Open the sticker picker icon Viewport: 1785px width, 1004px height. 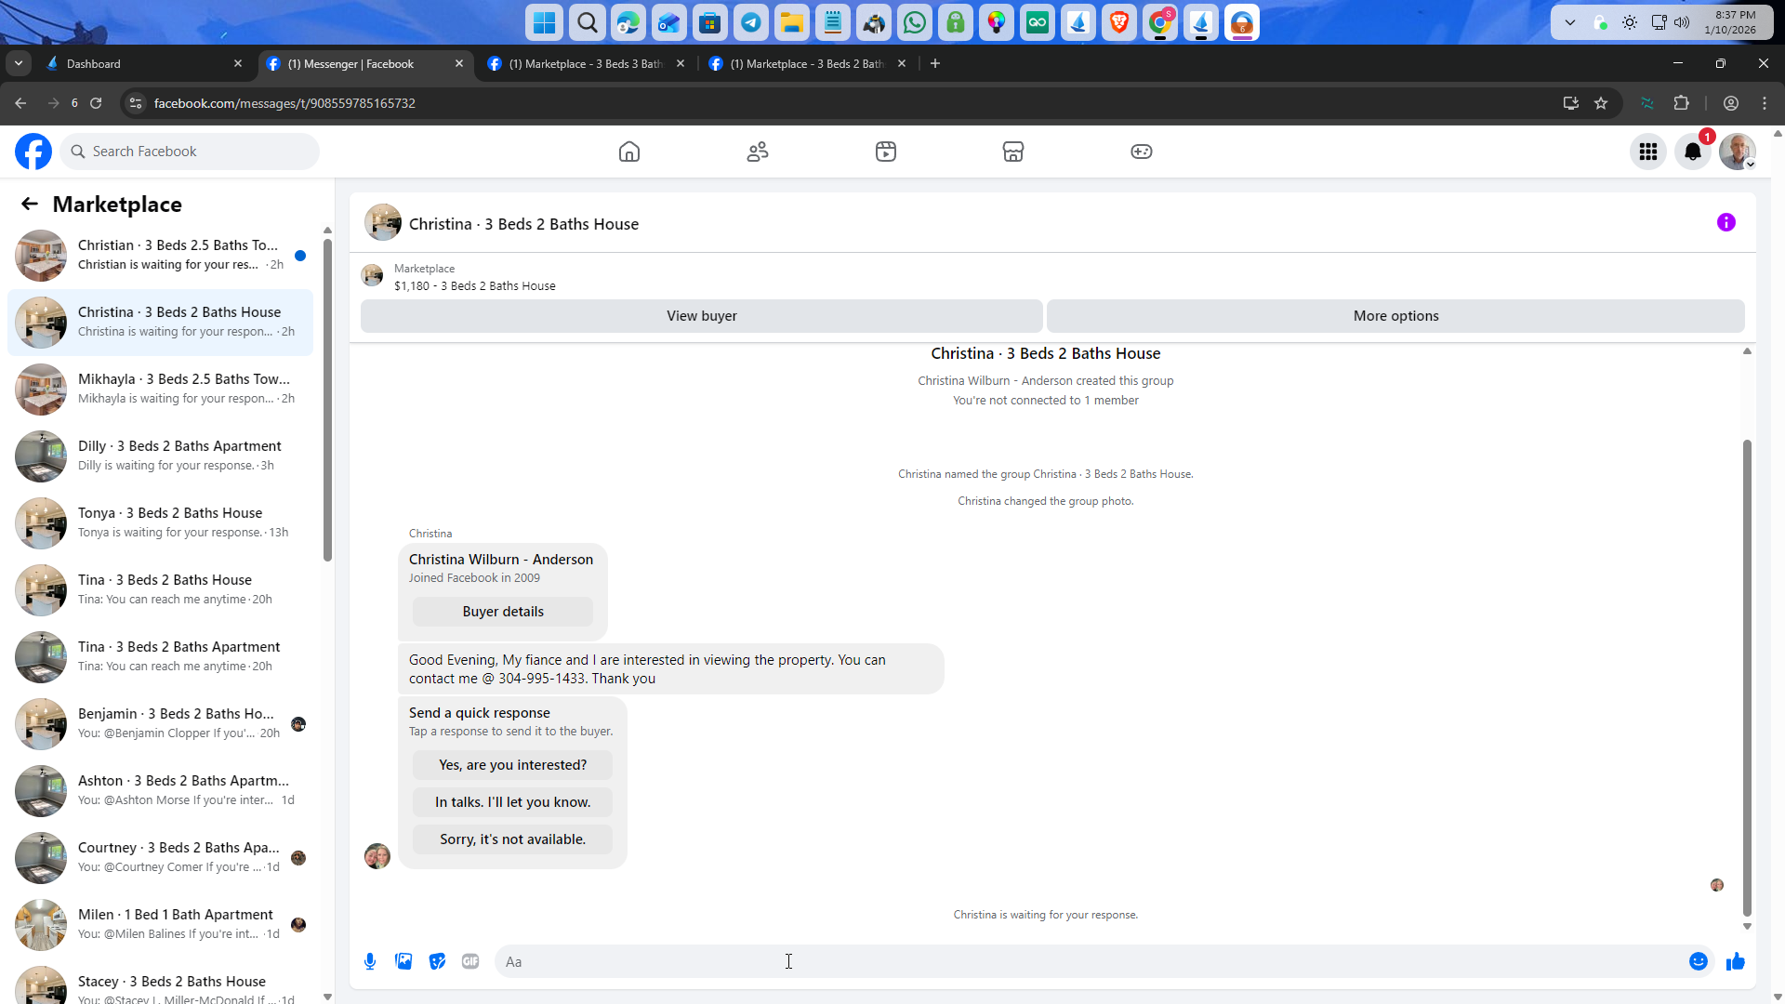click(437, 961)
